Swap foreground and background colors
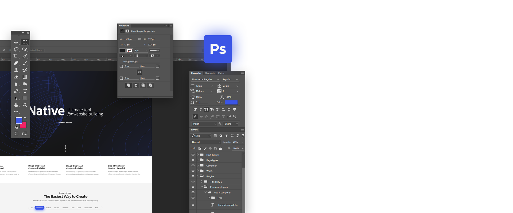The width and height of the screenshot is (513, 213). [x=25, y=118]
